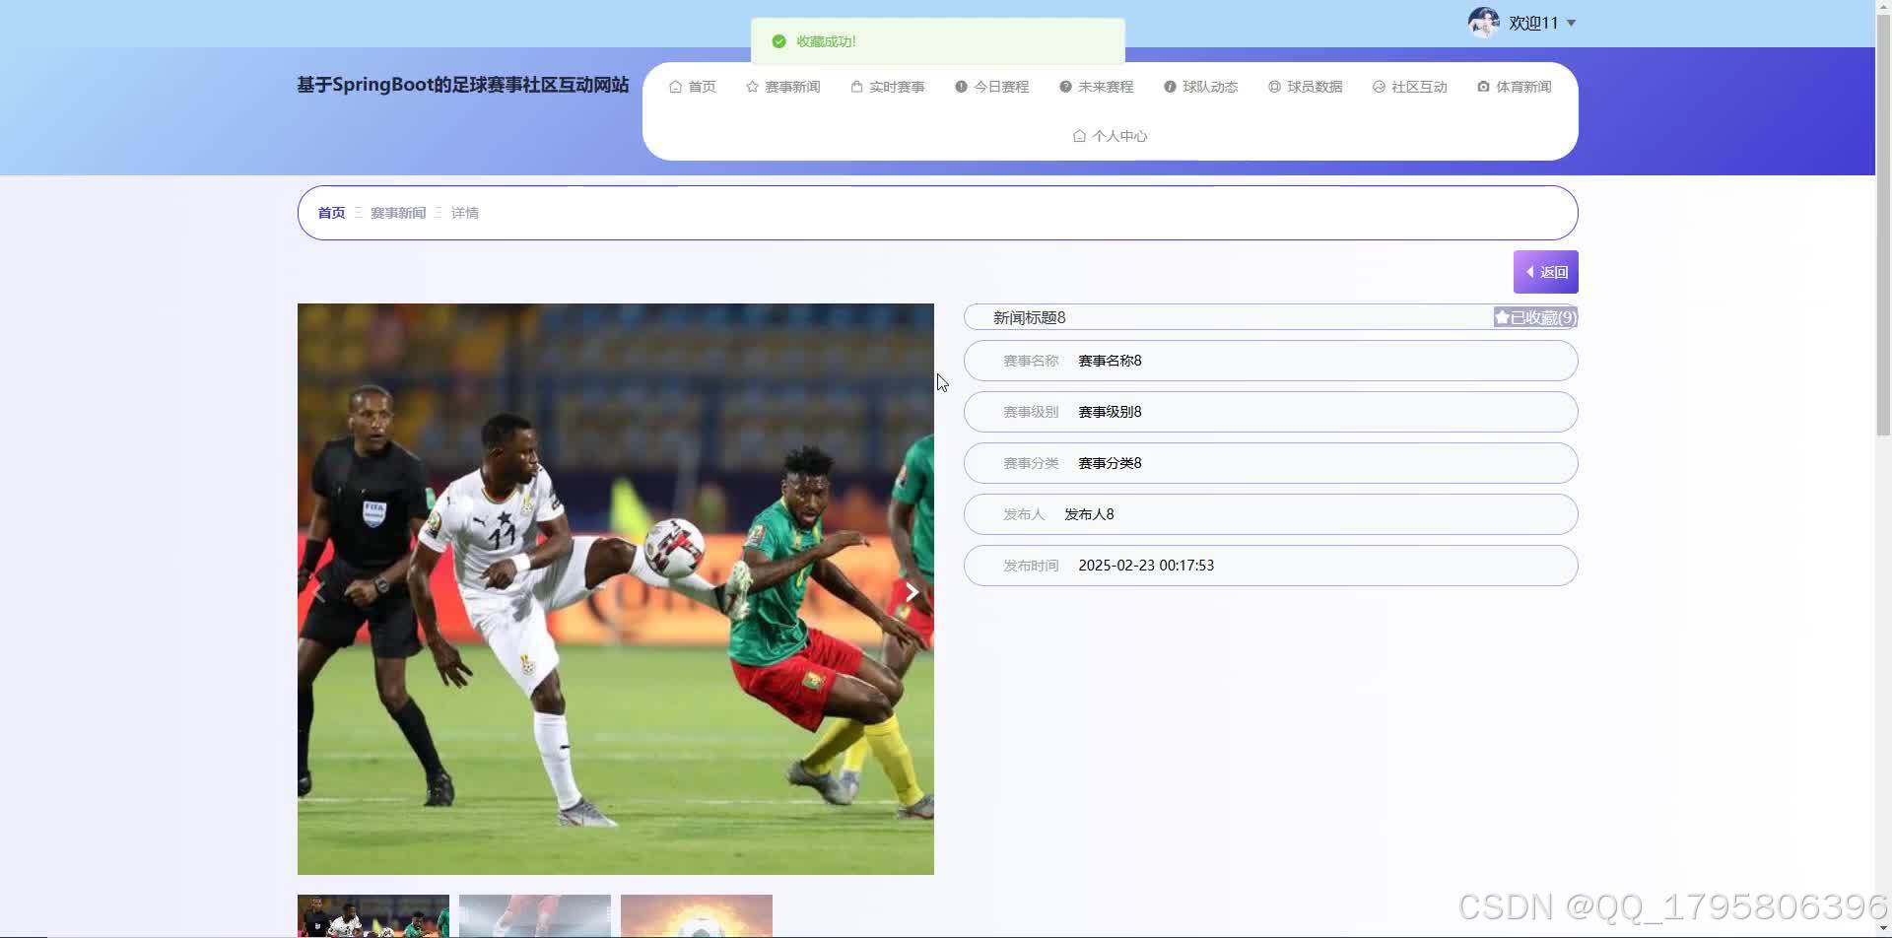Open the 欢迎11 user dropdown
This screenshot has width=1892, height=938.
(x=1537, y=23)
